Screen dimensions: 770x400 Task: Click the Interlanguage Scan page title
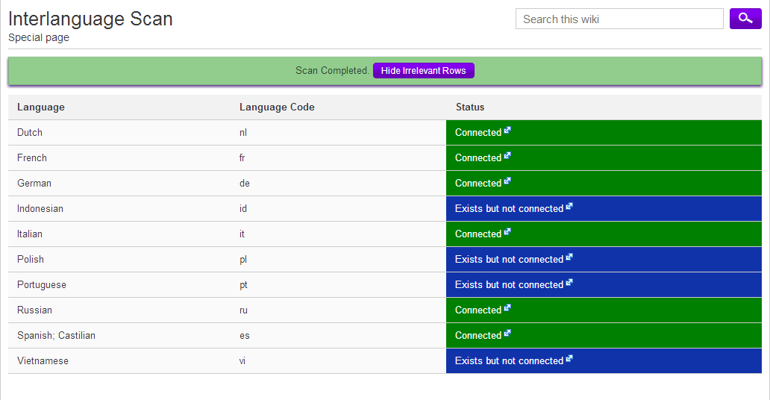pos(90,19)
